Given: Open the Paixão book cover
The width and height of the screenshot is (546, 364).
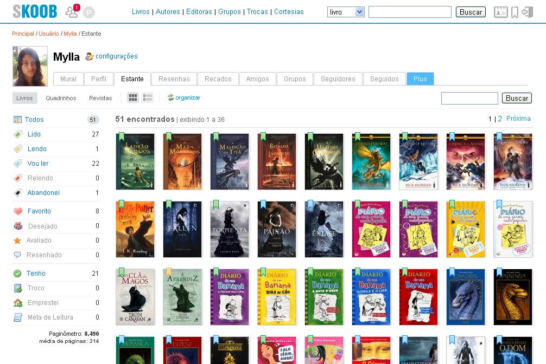Looking at the screenshot, I should 277,230.
